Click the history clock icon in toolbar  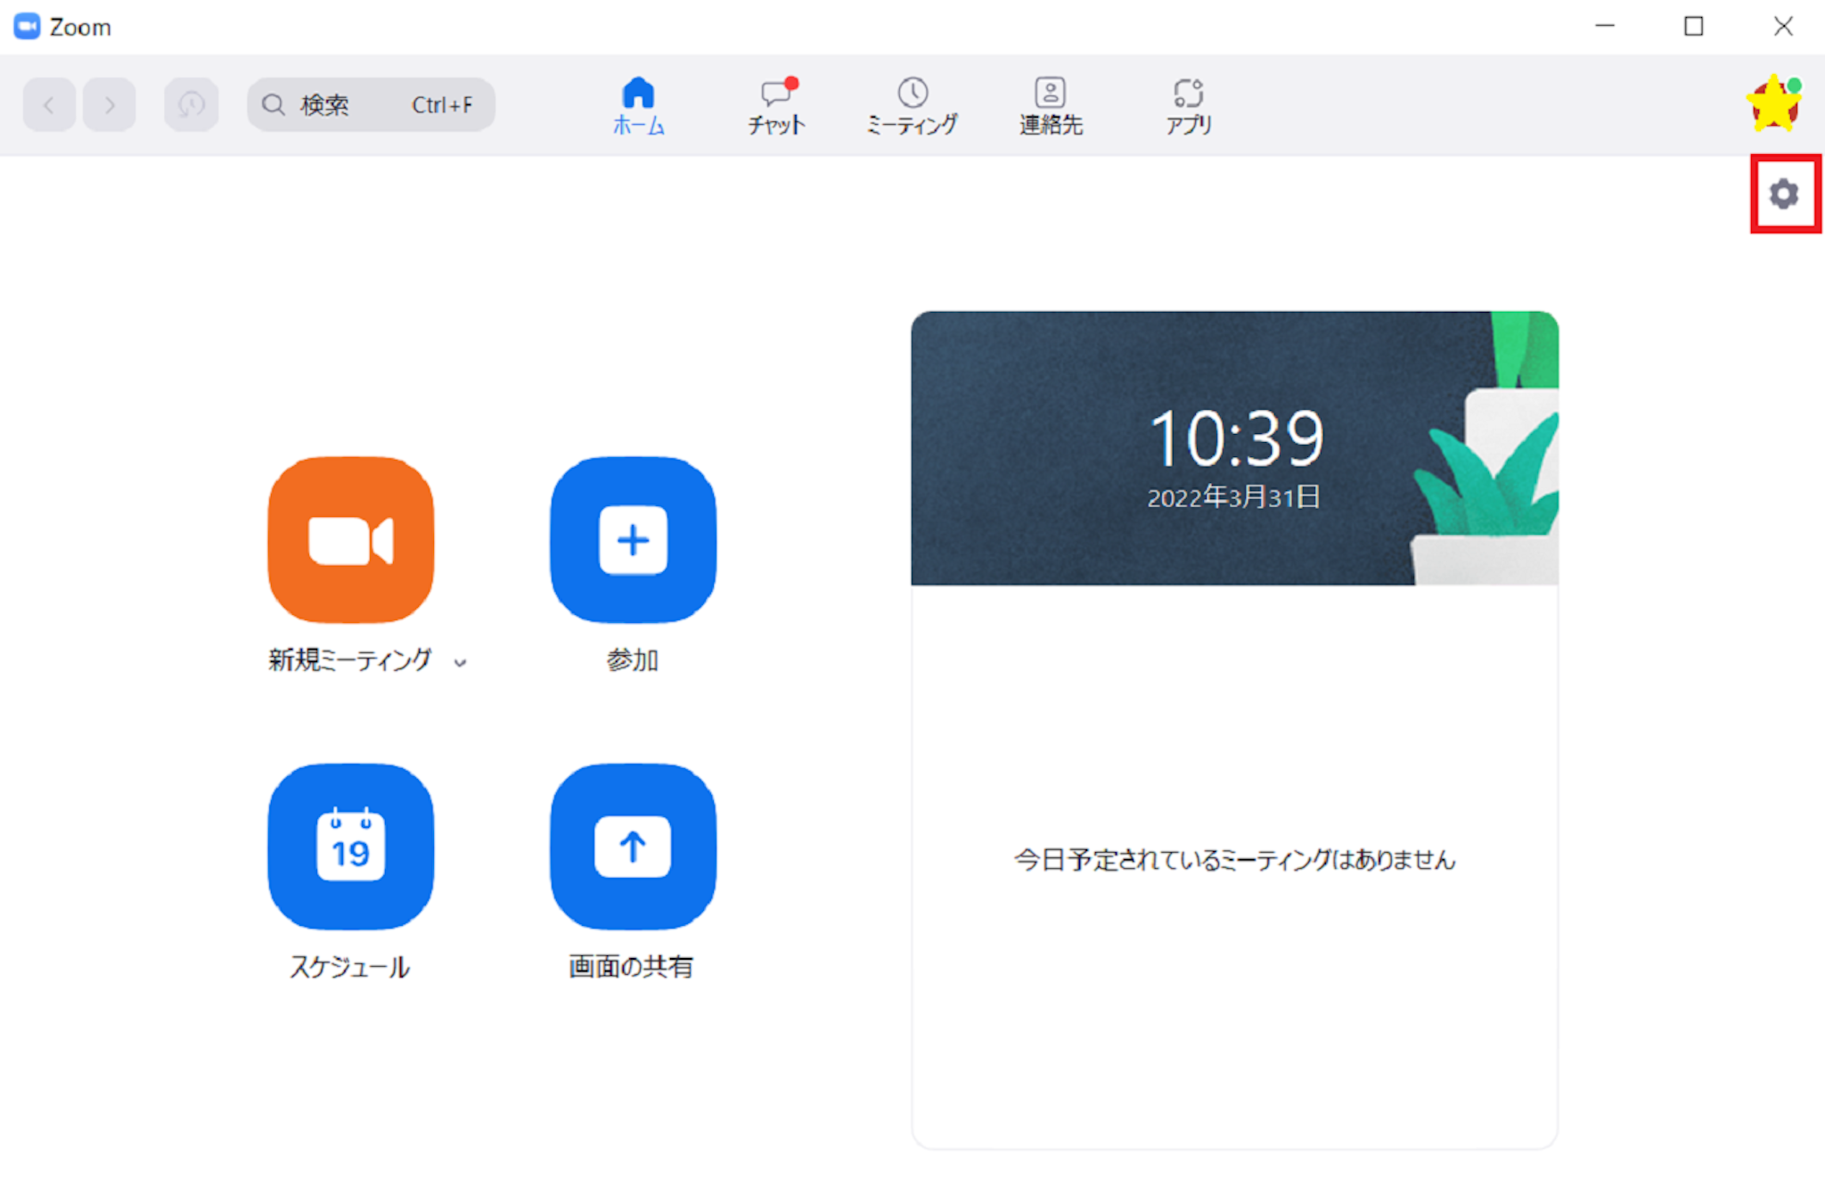pyautogui.click(x=191, y=105)
